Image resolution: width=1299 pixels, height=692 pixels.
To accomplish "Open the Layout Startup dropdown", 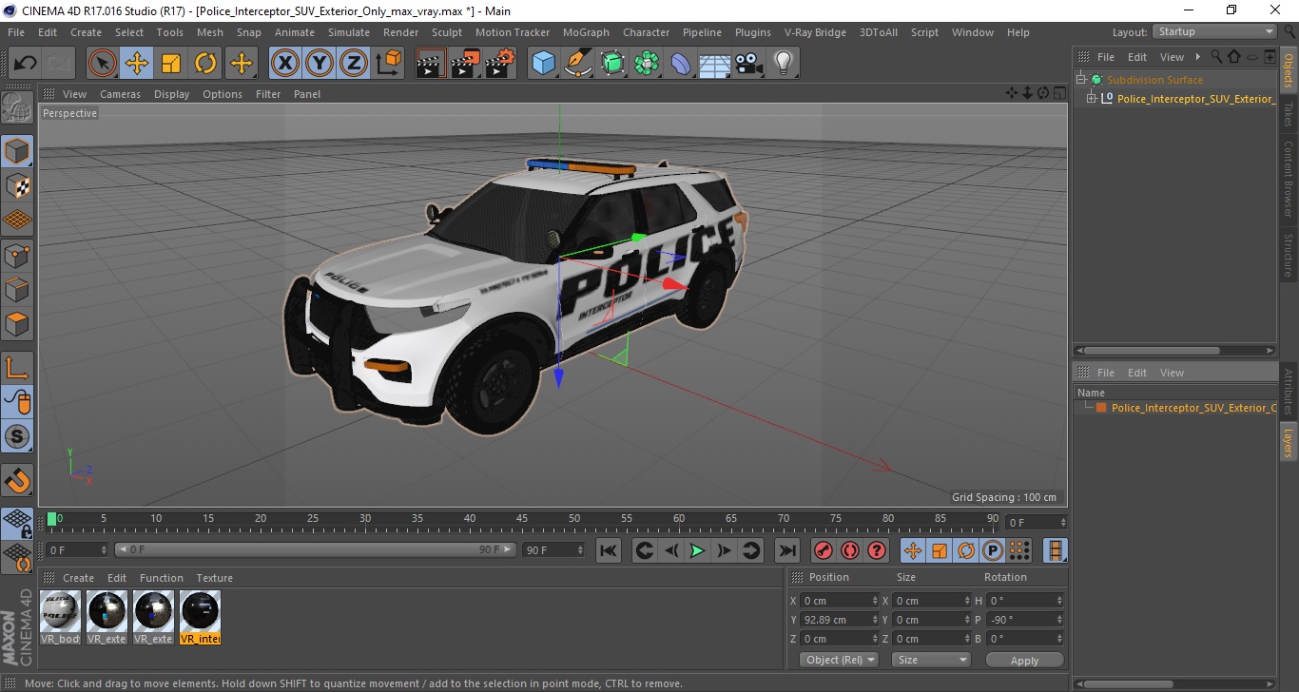I will (1214, 31).
